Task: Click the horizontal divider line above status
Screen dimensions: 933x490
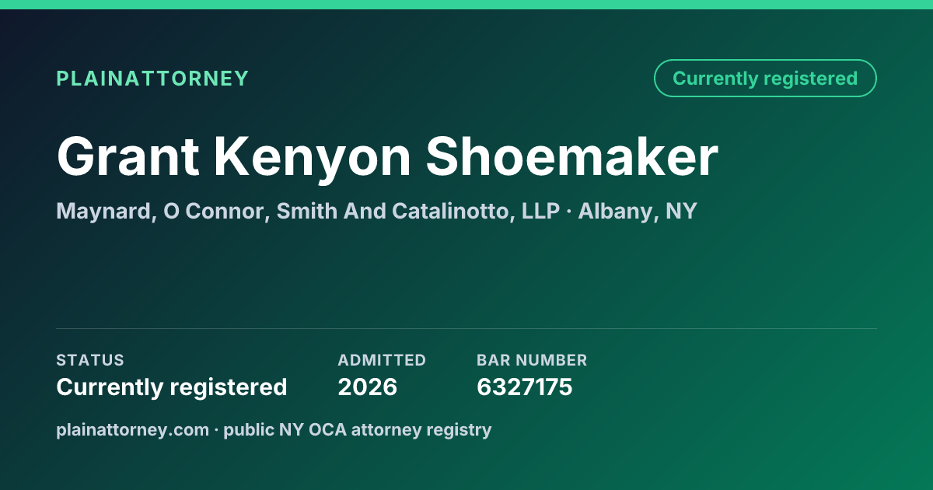Action: pos(466,328)
